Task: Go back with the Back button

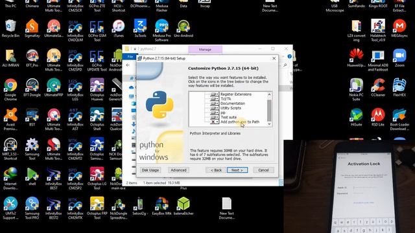Action: 216,170
